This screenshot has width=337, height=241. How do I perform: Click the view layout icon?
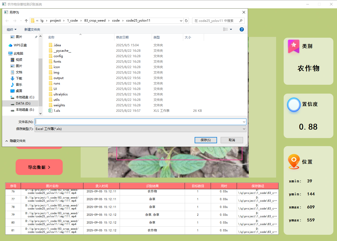225,29
